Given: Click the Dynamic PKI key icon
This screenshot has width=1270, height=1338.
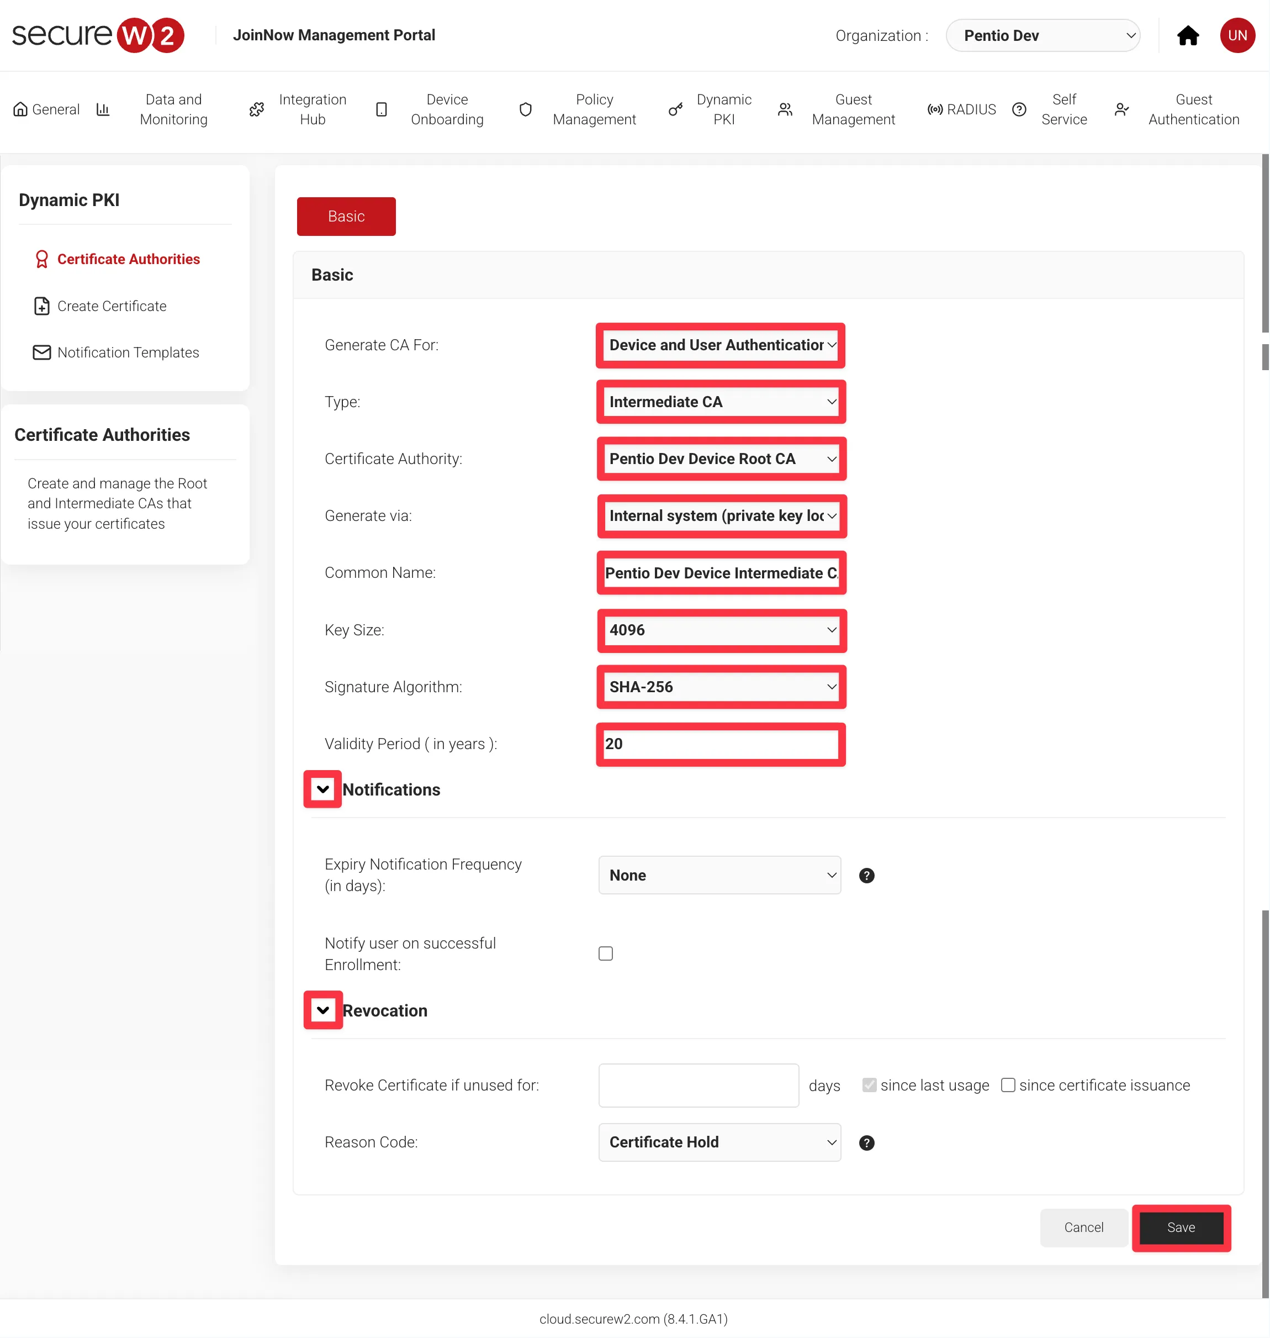Looking at the screenshot, I should tap(675, 109).
